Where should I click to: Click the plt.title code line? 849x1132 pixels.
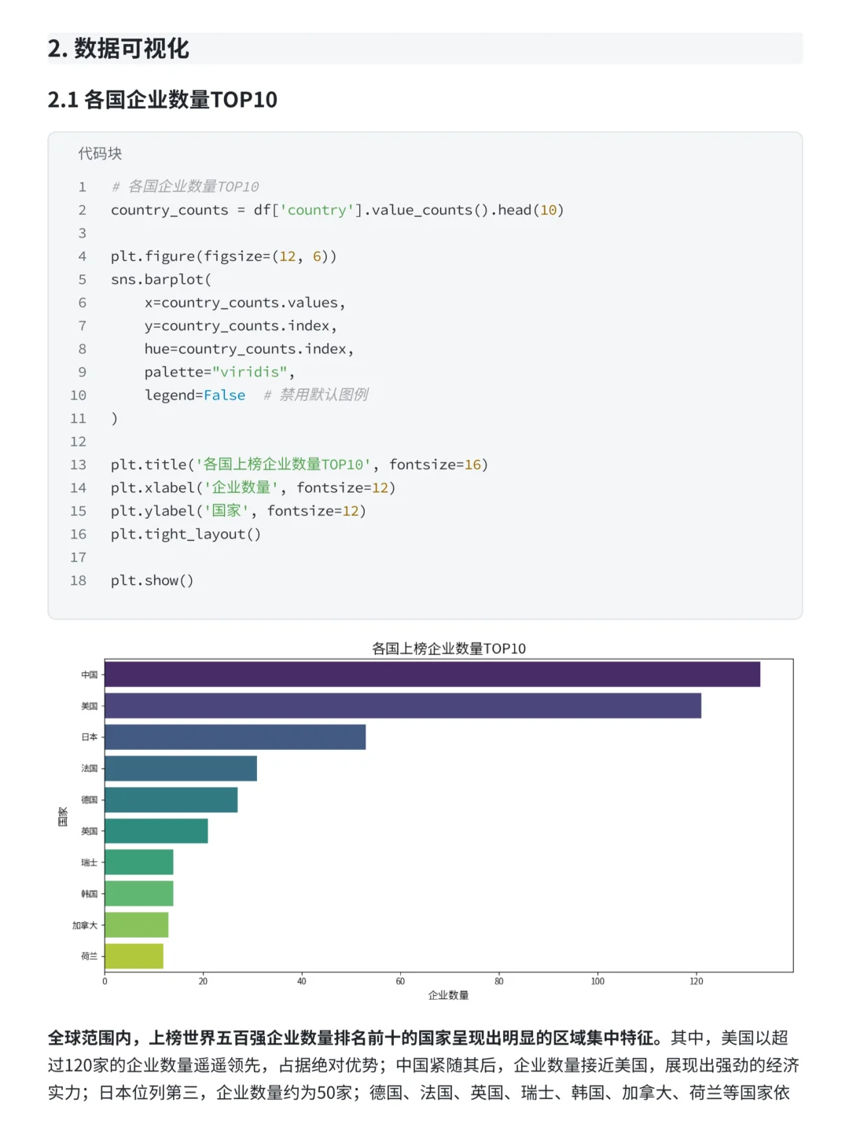[299, 465]
